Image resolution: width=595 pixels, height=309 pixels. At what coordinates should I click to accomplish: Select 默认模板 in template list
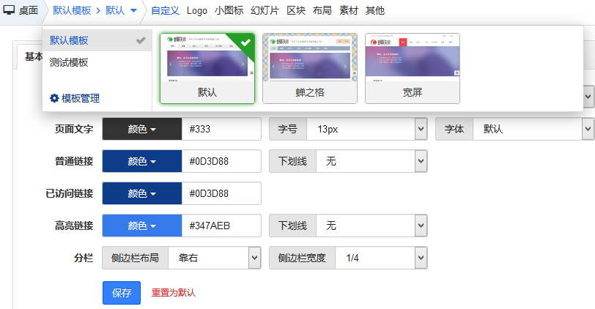(x=97, y=40)
